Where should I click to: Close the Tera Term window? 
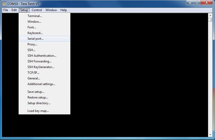(x=207, y=3)
